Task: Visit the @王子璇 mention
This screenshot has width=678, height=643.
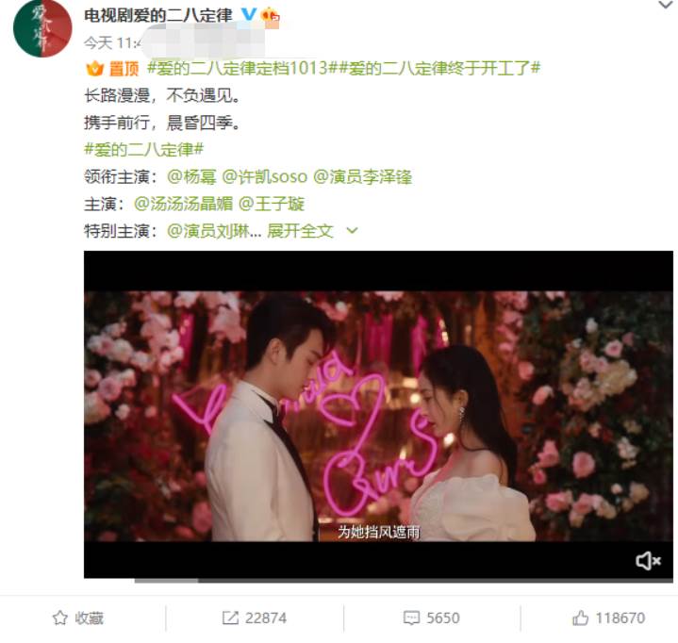Action: coord(272,204)
